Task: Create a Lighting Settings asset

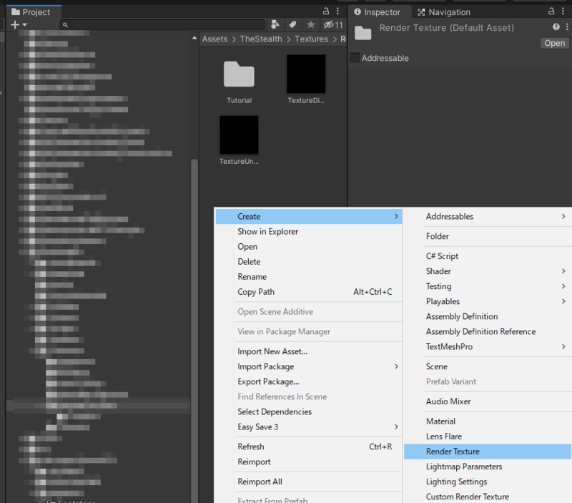Action: click(x=488, y=482)
